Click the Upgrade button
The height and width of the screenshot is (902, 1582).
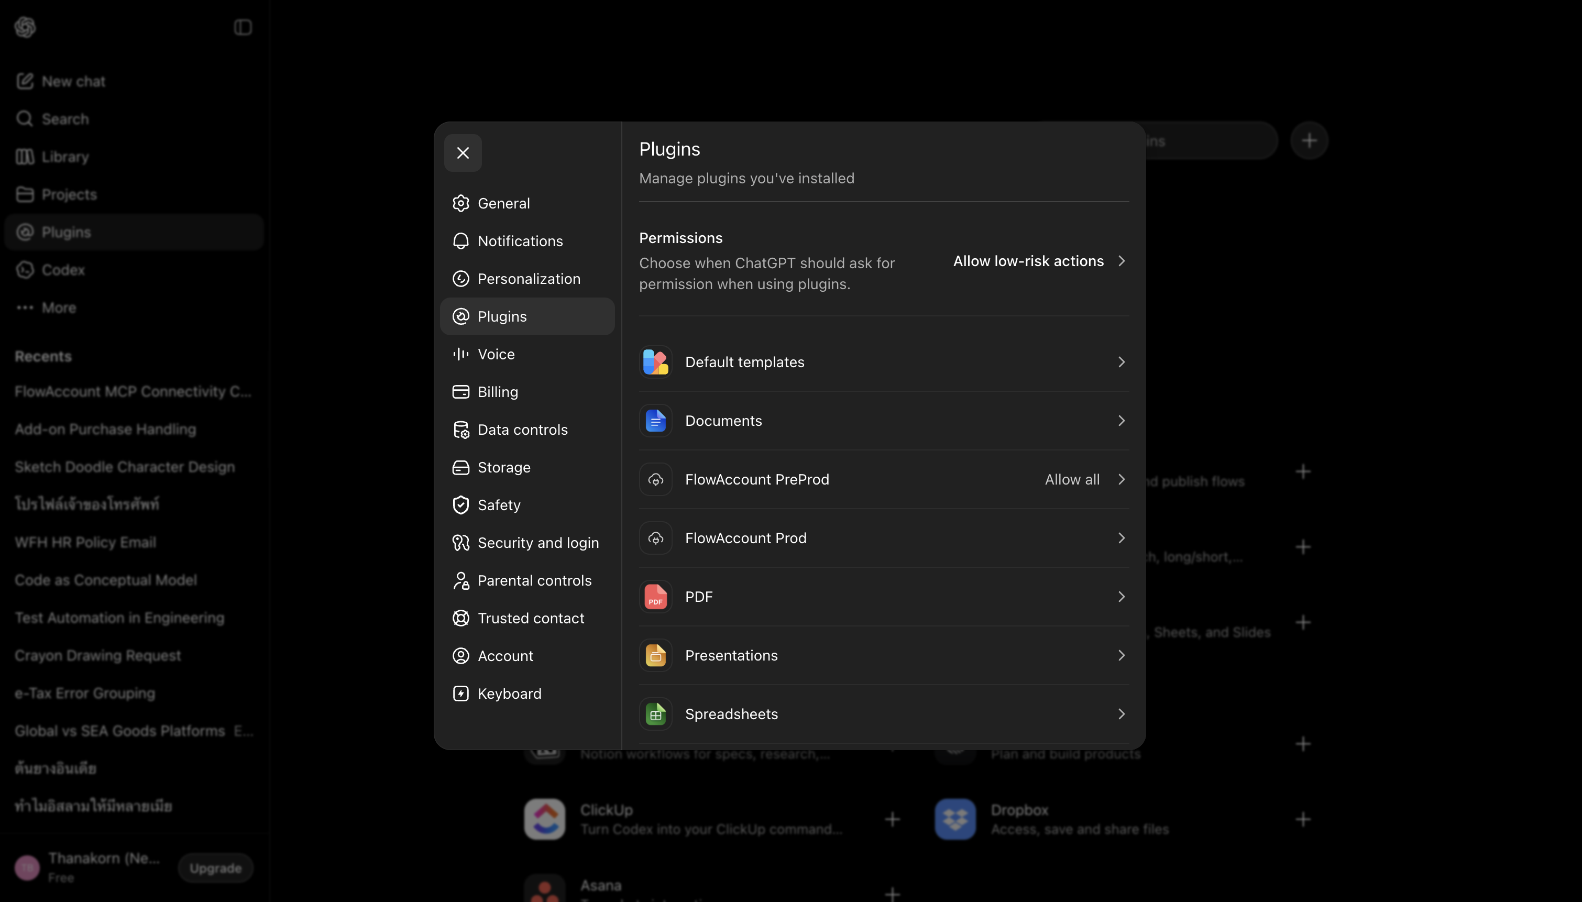[x=215, y=868]
